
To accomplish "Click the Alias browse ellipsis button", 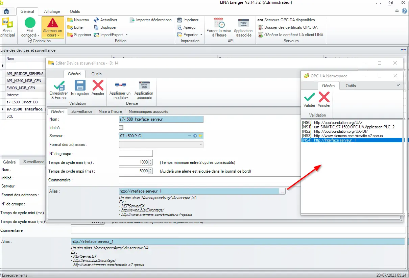I will [x=282, y=192].
